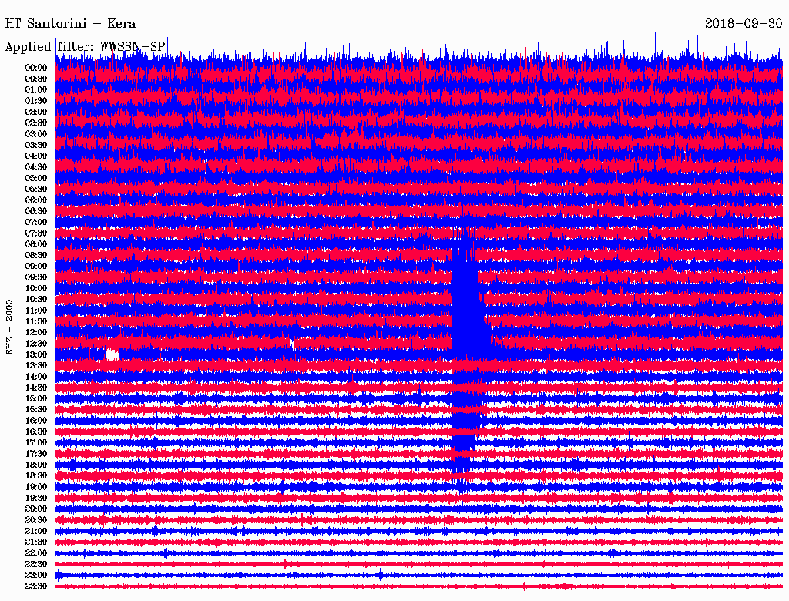This screenshot has height=601, width=789.
Task: Select the 06:00 time label
Action: (x=36, y=200)
